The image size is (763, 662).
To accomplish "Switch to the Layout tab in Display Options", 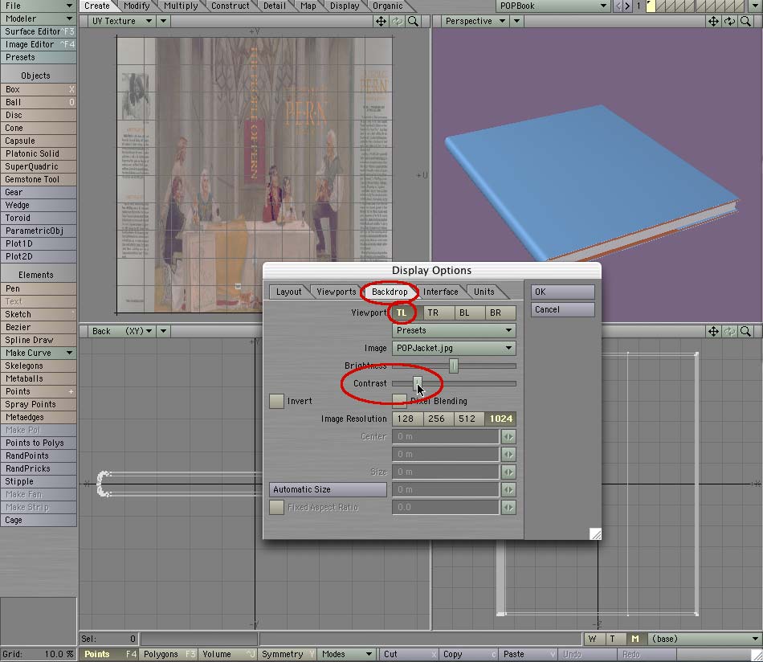I will pyautogui.click(x=288, y=292).
